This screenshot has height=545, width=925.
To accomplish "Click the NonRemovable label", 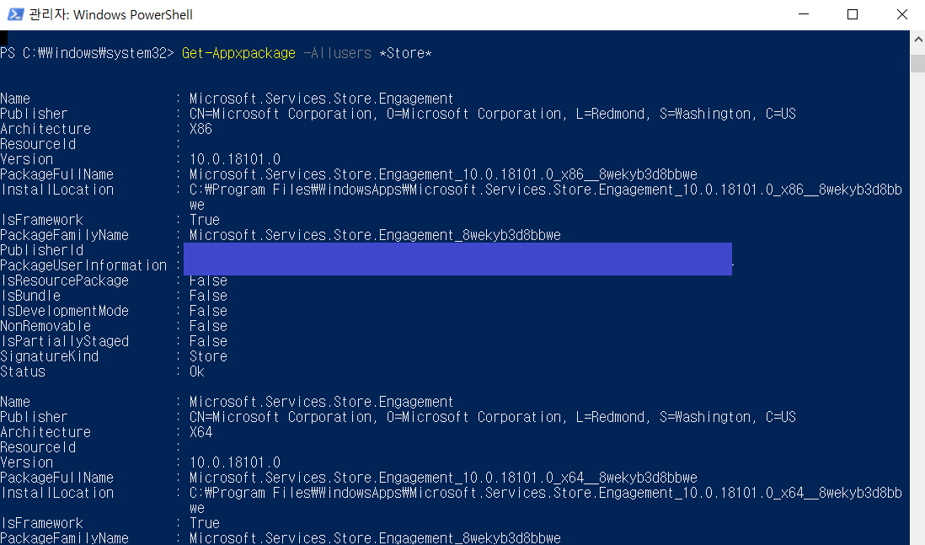I will [45, 326].
